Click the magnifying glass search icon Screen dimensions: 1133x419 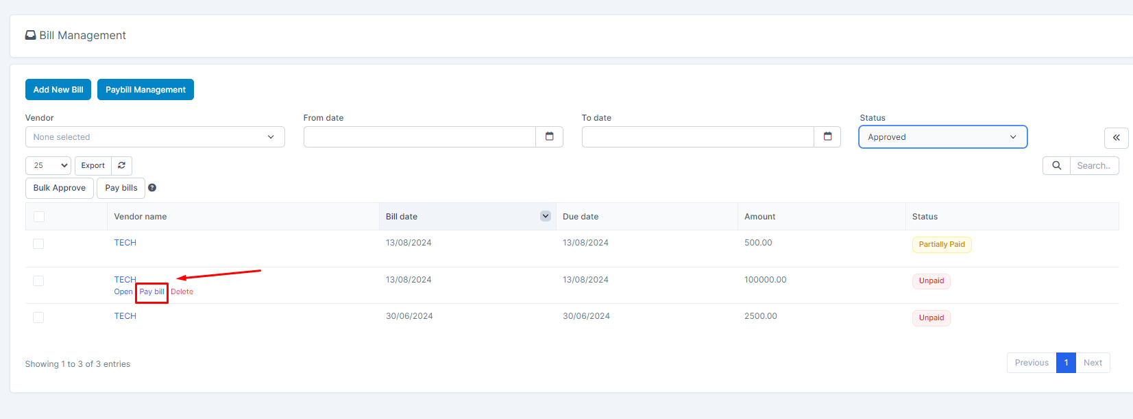click(x=1056, y=165)
